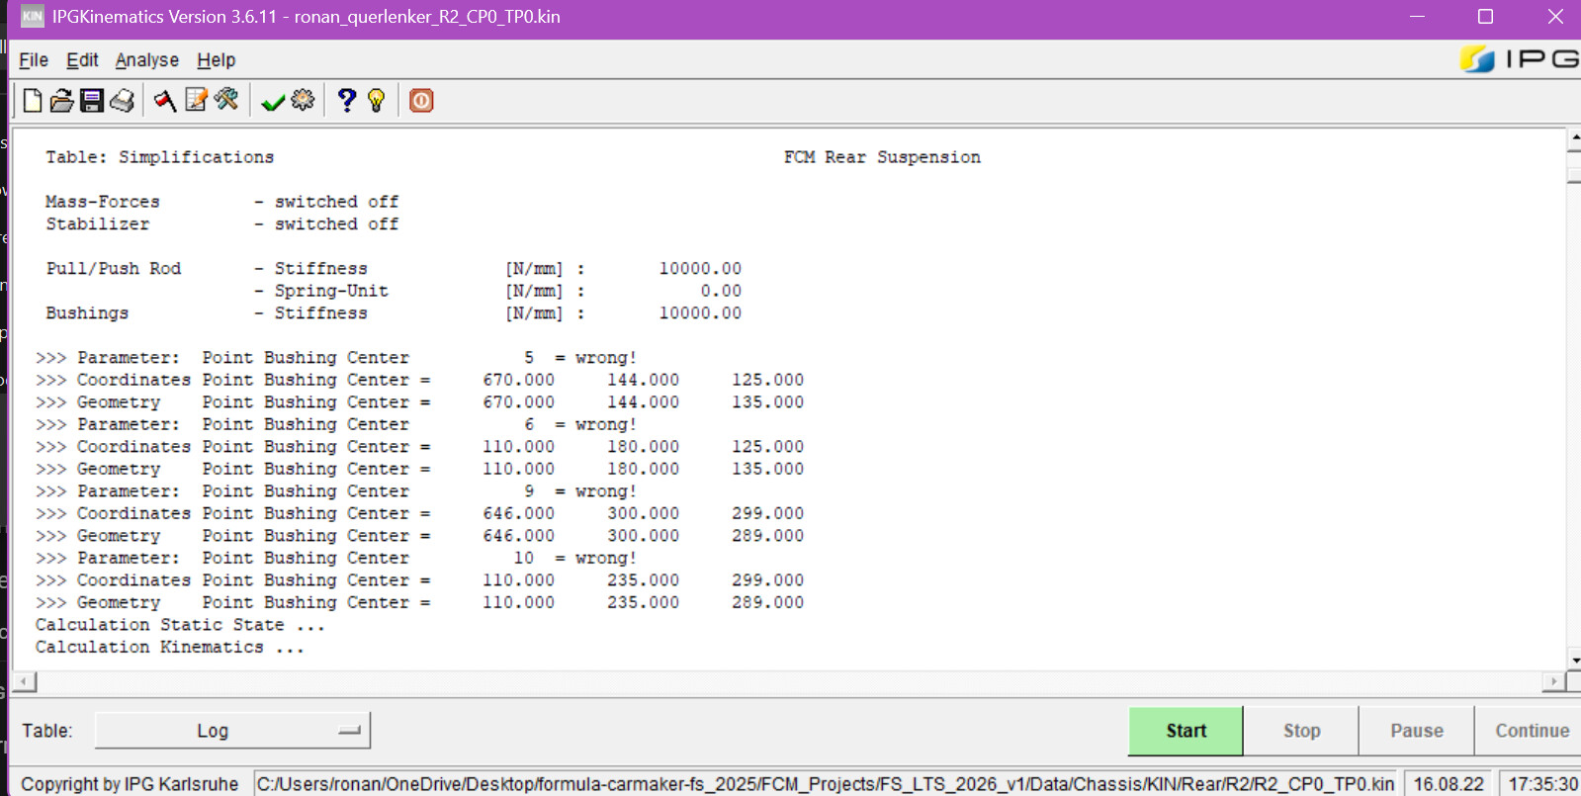Viewport: 1581px width, 796px height.
Task: Open a file with the folder icon
Action: 61,101
